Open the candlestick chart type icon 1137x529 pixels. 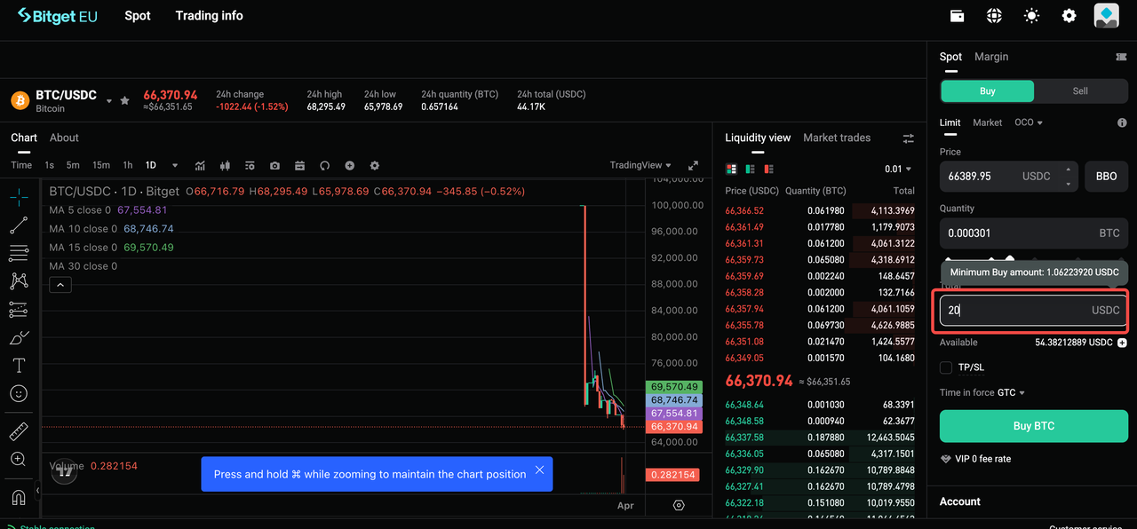point(225,165)
